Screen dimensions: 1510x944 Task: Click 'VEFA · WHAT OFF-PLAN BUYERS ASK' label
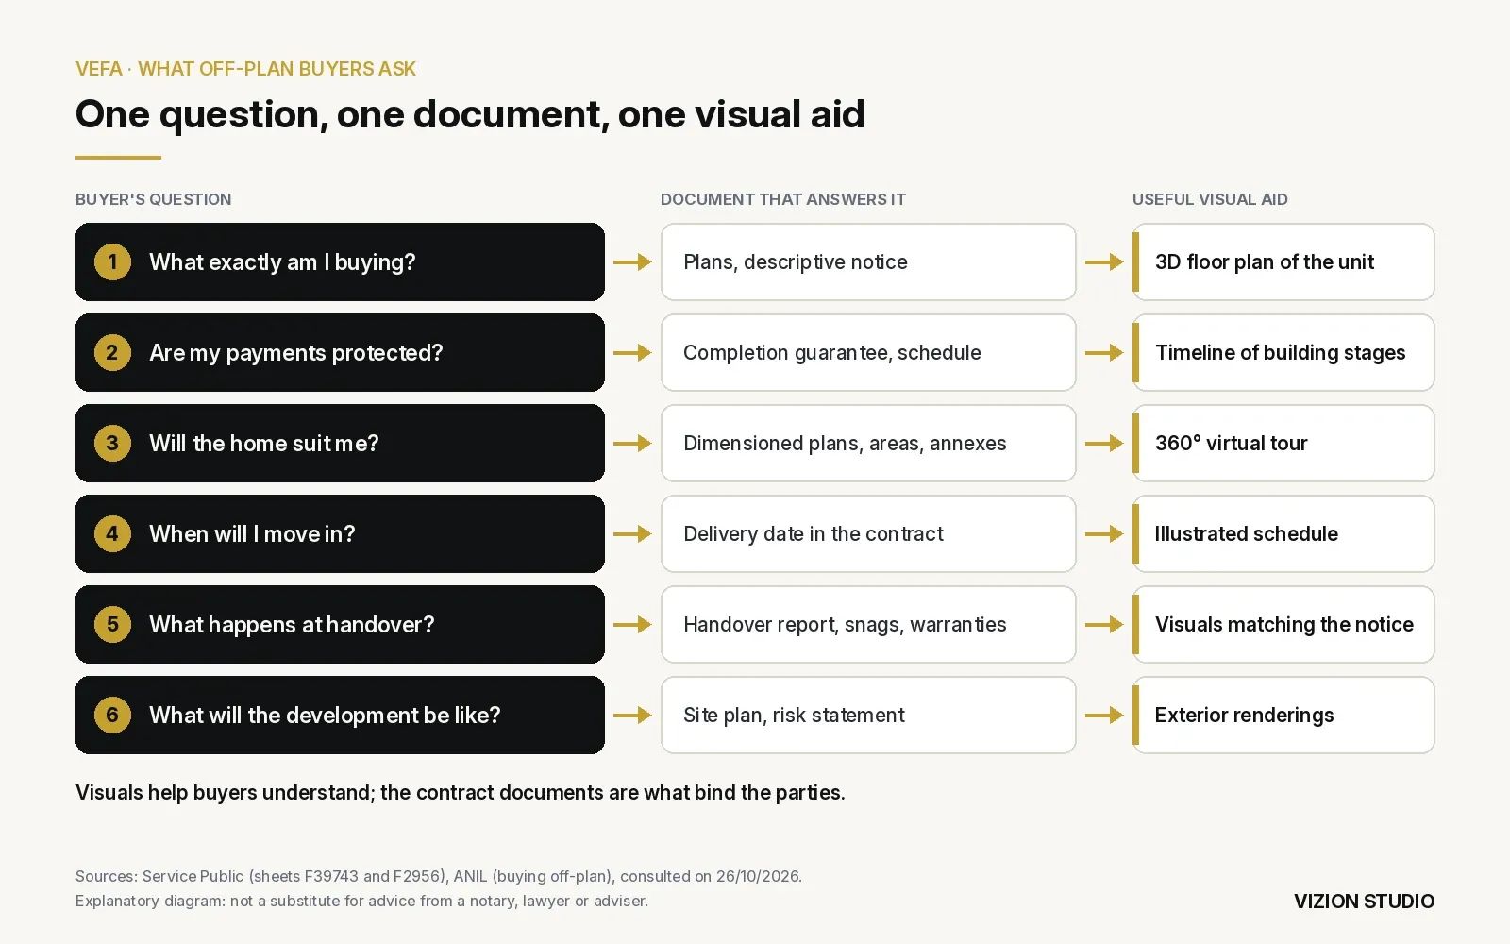click(x=245, y=69)
